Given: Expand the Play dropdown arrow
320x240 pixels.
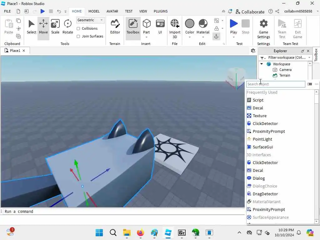Looking at the screenshot, I should pyautogui.click(x=234, y=37).
